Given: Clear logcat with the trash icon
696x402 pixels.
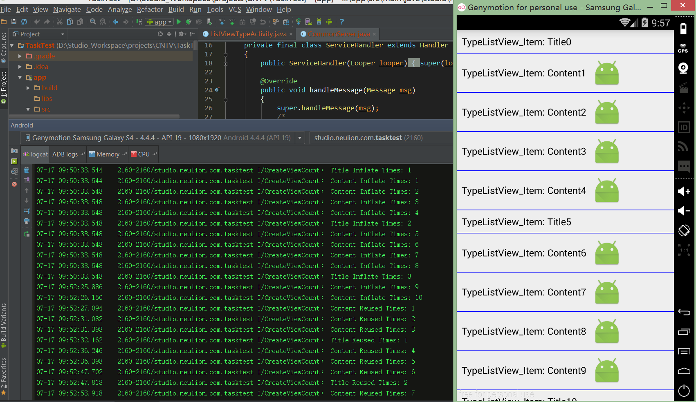Looking at the screenshot, I should click(27, 170).
